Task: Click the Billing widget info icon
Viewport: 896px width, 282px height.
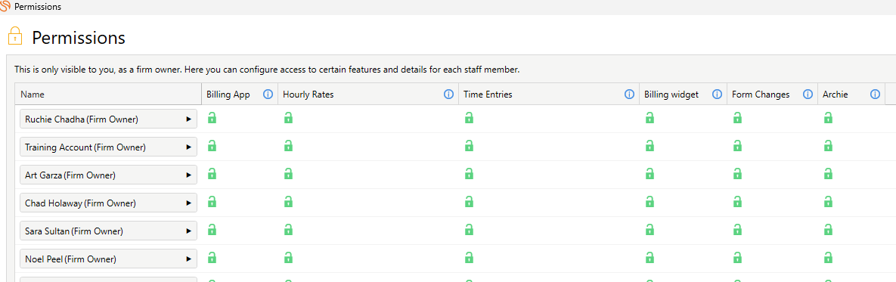Action: point(717,95)
